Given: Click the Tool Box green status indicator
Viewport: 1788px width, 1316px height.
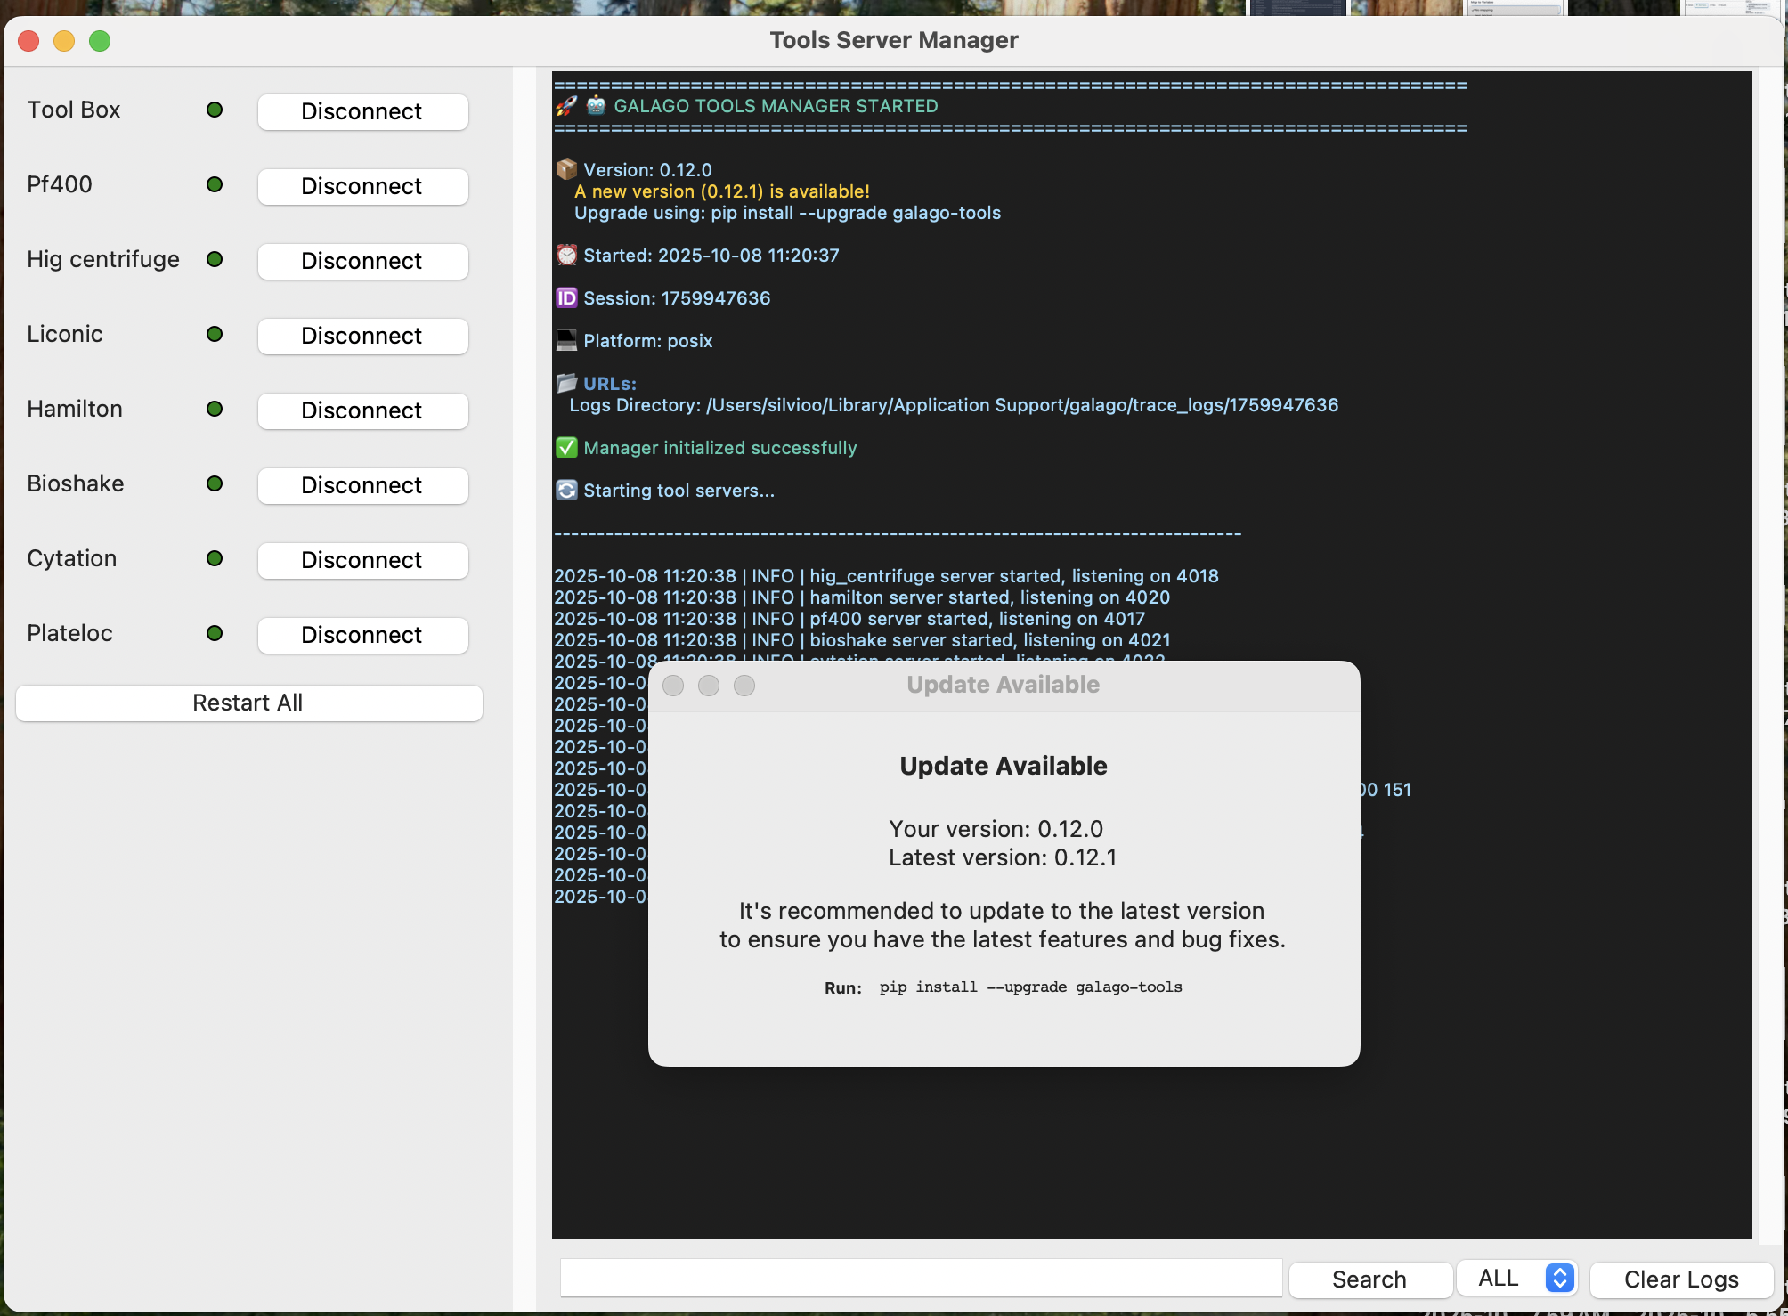Looking at the screenshot, I should pyautogui.click(x=215, y=110).
